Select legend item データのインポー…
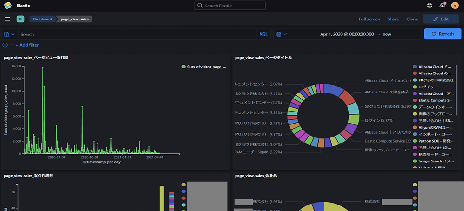 (x=432, y=107)
